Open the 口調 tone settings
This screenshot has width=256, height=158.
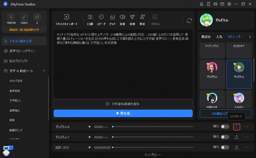90,20
